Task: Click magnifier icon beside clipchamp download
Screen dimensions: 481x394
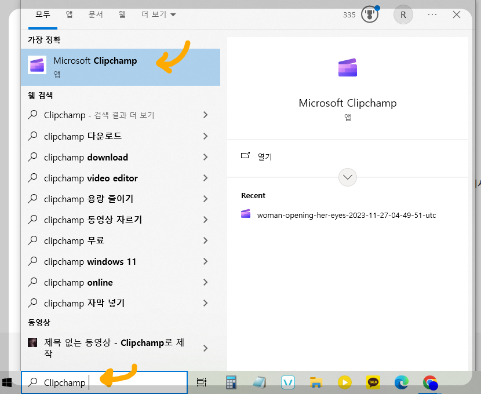Action: 32,156
